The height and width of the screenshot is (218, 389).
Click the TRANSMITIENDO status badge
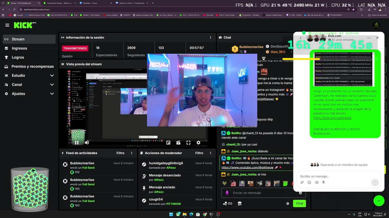click(75, 48)
